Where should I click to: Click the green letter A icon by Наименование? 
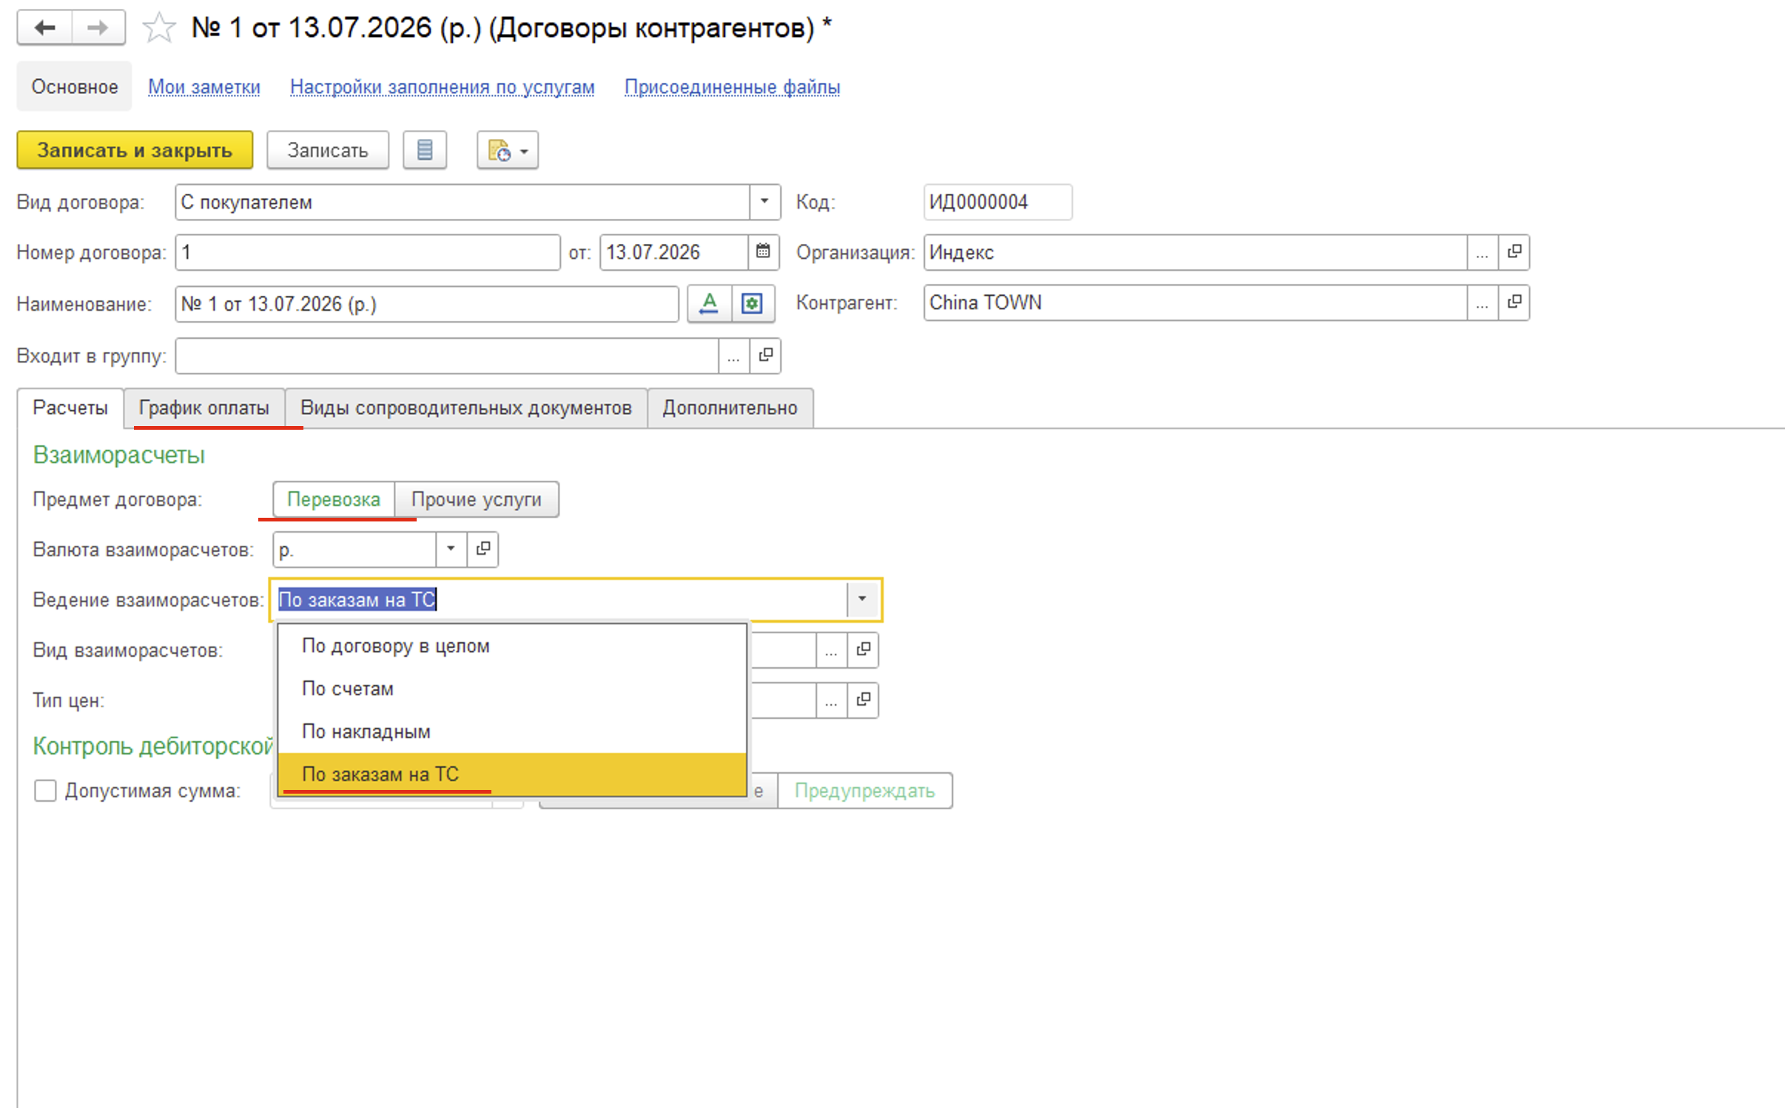[x=709, y=303]
